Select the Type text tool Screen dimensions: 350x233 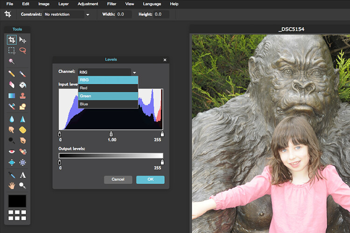(22, 175)
